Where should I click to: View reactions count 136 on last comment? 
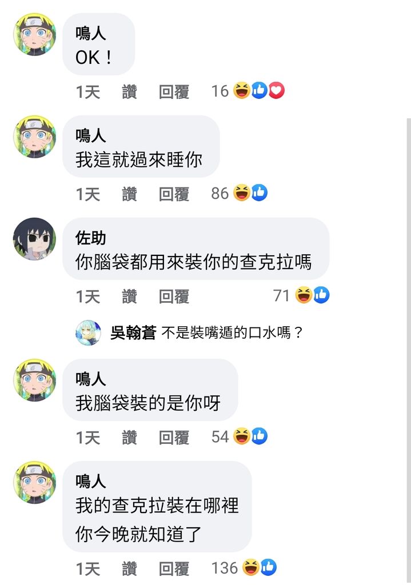click(x=224, y=568)
